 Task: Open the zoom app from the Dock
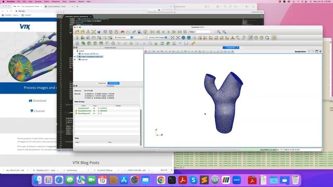(236, 180)
